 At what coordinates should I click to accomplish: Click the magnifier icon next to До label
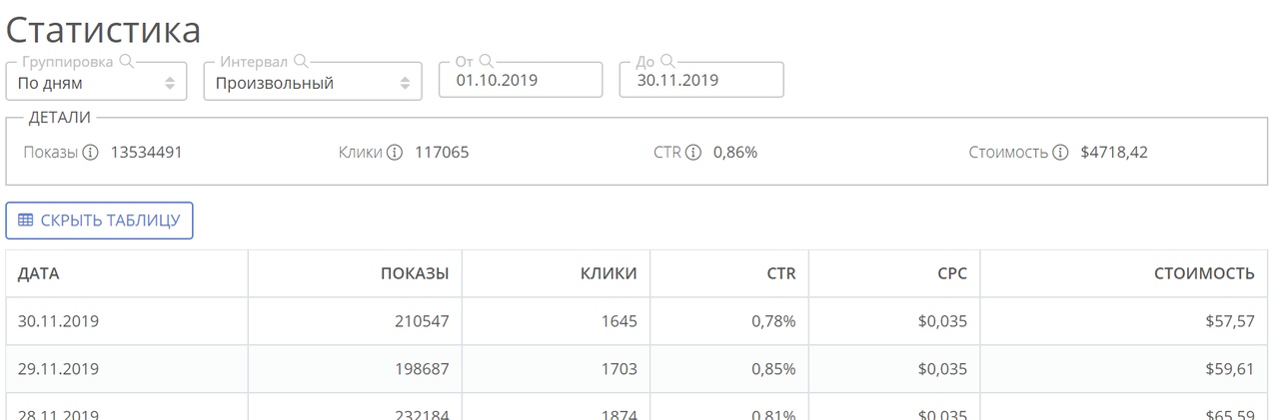point(667,61)
